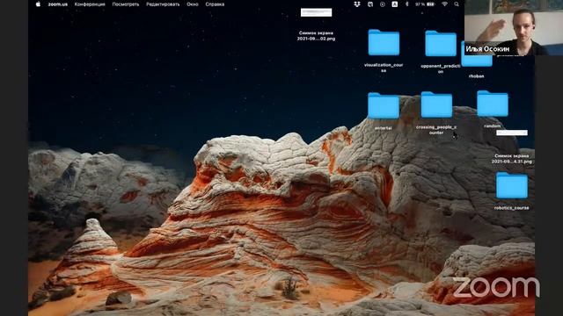Viewport: 563px width, 316px height.
Task: Click the Dropbox menu bar icon
Action: pyautogui.click(x=357, y=4)
